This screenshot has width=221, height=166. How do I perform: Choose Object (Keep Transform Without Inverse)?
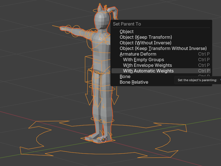(163, 49)
